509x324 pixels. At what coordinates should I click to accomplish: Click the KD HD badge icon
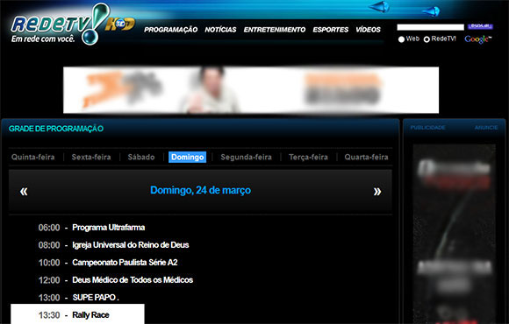119,24
